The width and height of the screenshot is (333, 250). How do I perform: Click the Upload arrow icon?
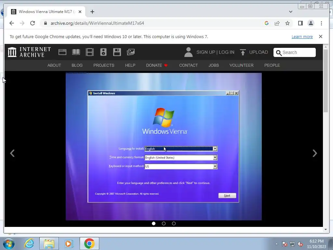coord(243,52)
